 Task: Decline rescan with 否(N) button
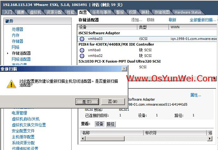[x=113, y=102]
